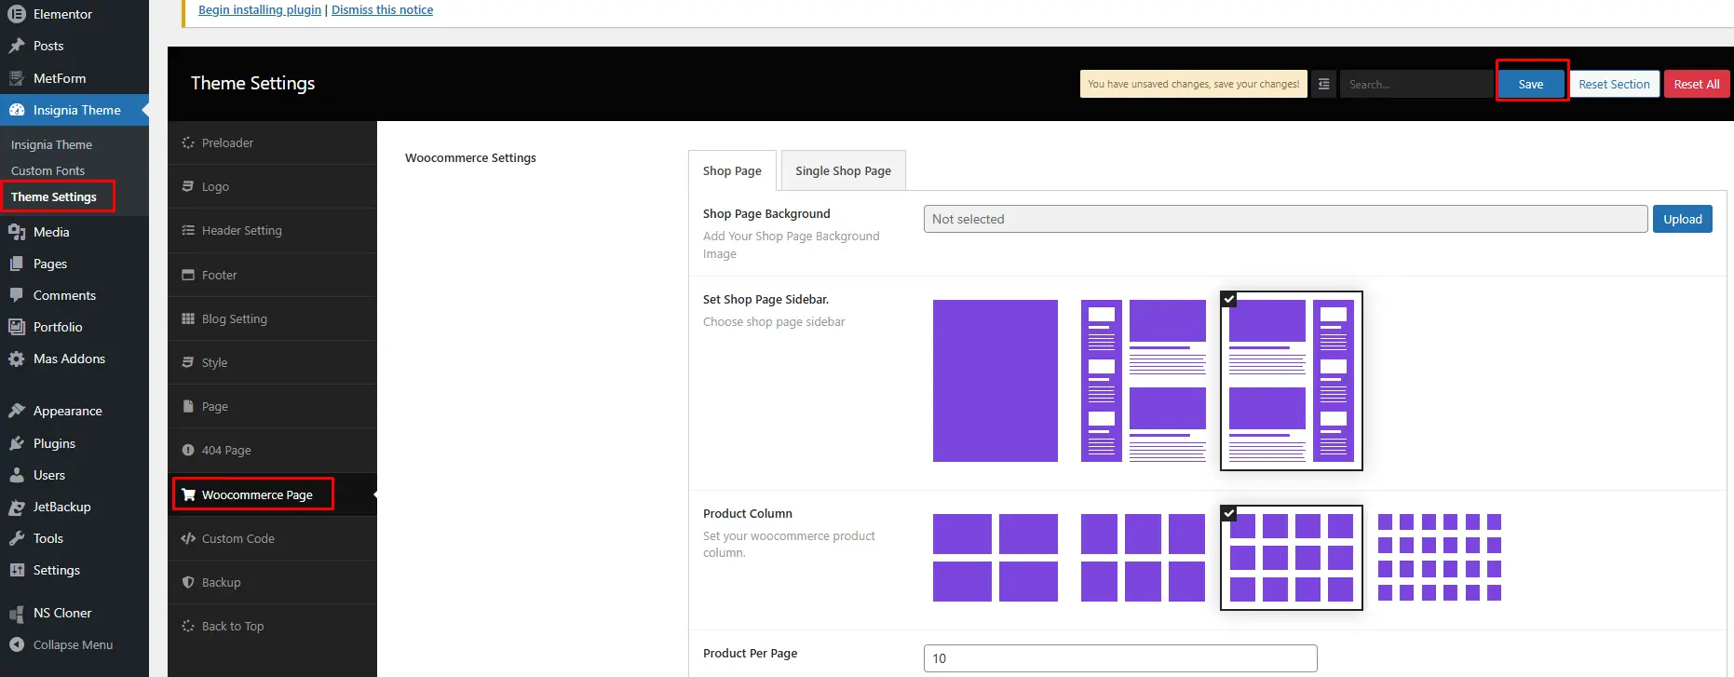Image resolution: width=1734 pixels, height=677 pixels.
Task: Click the Blog Setting grid icon
Action: click(188, 318)
